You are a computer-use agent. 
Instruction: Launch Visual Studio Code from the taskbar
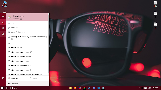click(98, 88)
